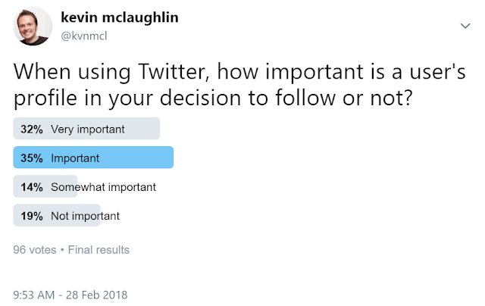The image size is (485, 306).
Task: Select the highlighted blue 'Important' result bar
Action: (x=94, y=158)
